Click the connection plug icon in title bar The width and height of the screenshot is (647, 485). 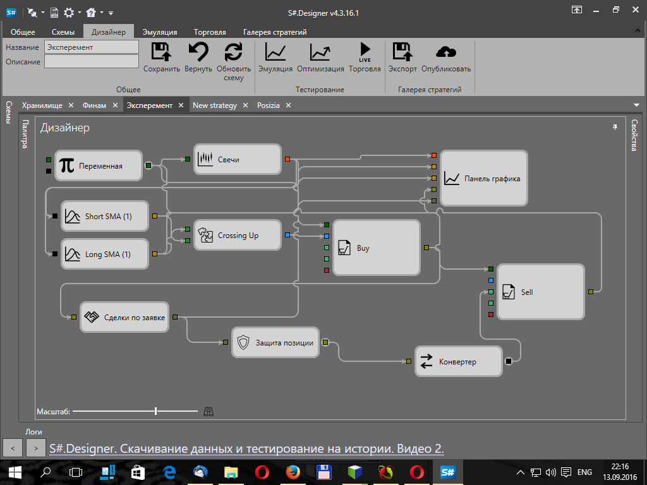point(32,13)
